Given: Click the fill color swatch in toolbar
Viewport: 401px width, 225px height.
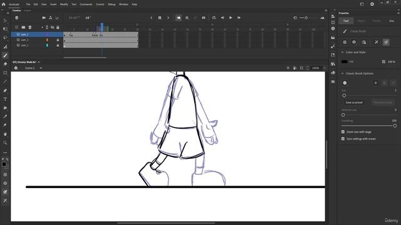Looking at the screenshot, I should point(4,164).
